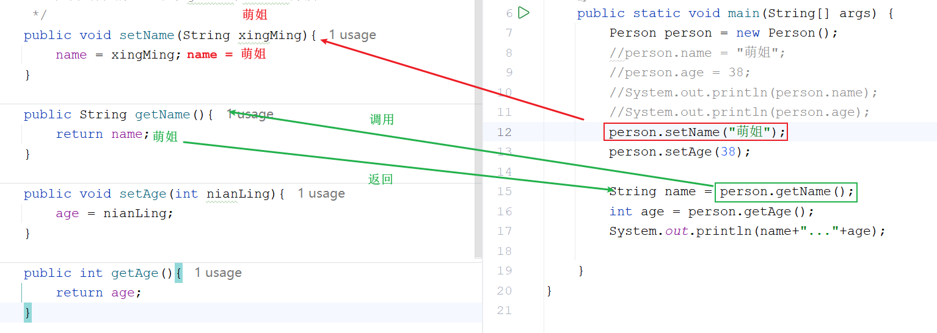
Task: Click line number 12 in the gutter
Action: [x=505, y=132]
